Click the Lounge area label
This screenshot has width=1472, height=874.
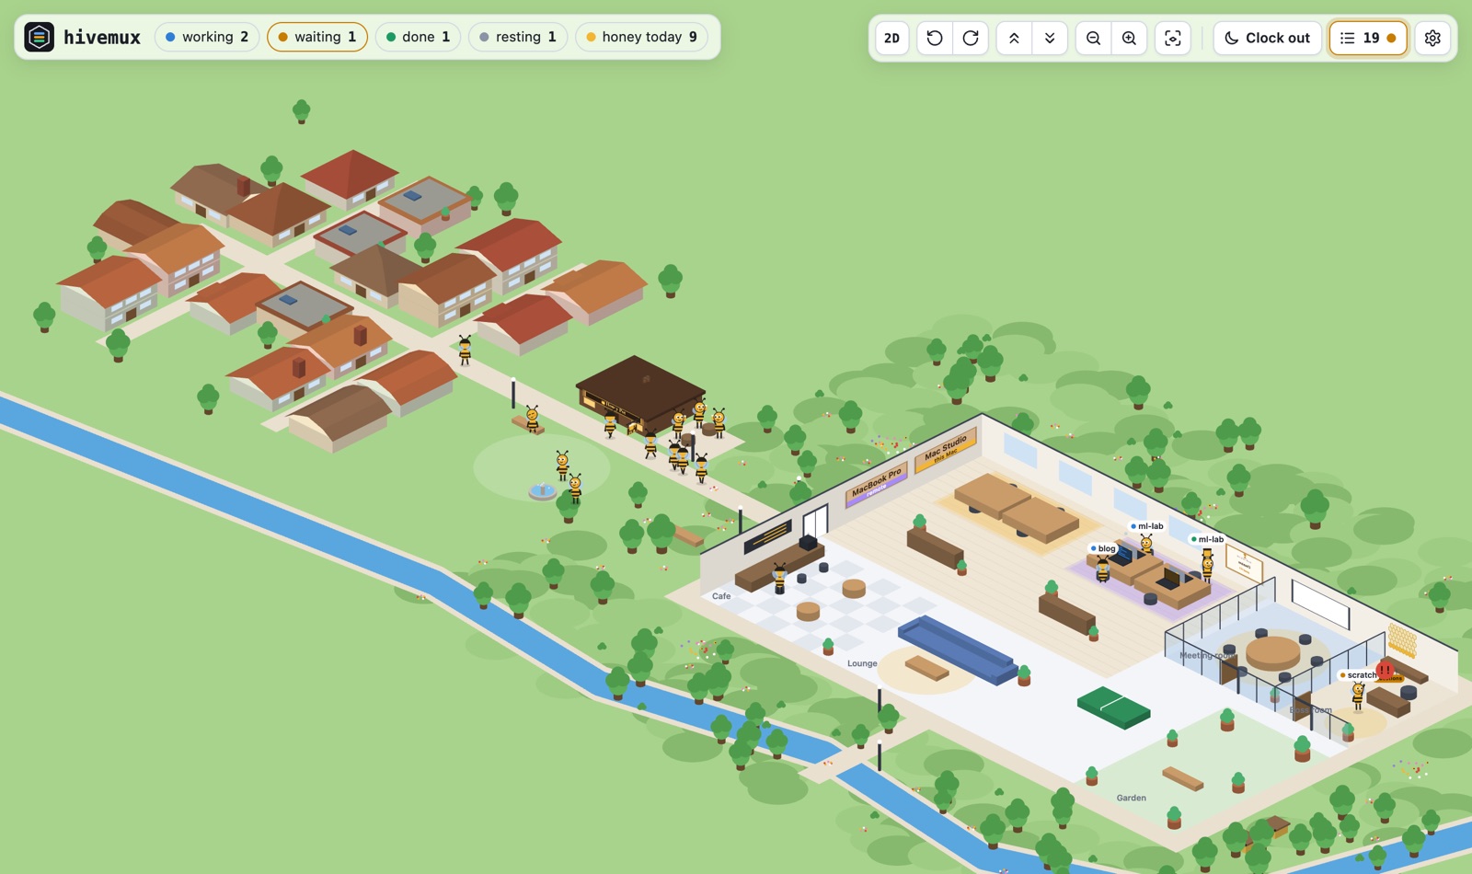click(x=862, y=663)
